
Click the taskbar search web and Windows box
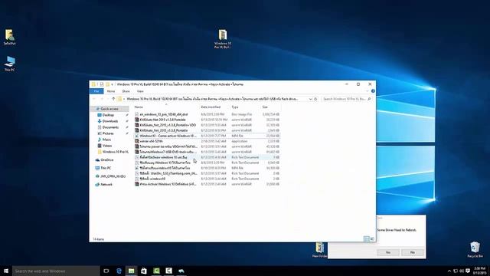coord(56,271)
